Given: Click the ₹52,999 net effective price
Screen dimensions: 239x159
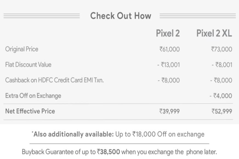Looking at the screenshot, I should [x=221, y=111].
